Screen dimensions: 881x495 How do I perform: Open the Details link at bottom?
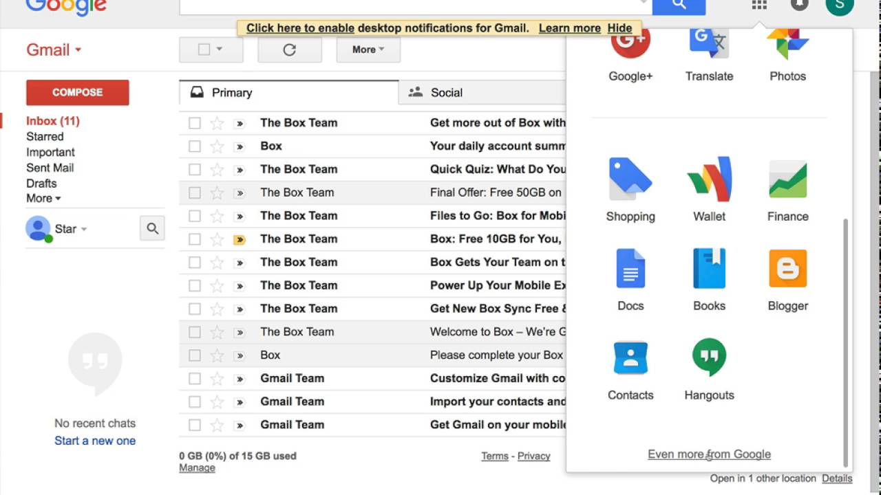[x=837, y=478]
